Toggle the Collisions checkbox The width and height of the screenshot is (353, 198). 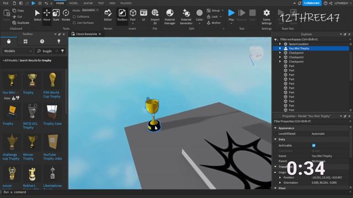(74, 16)
